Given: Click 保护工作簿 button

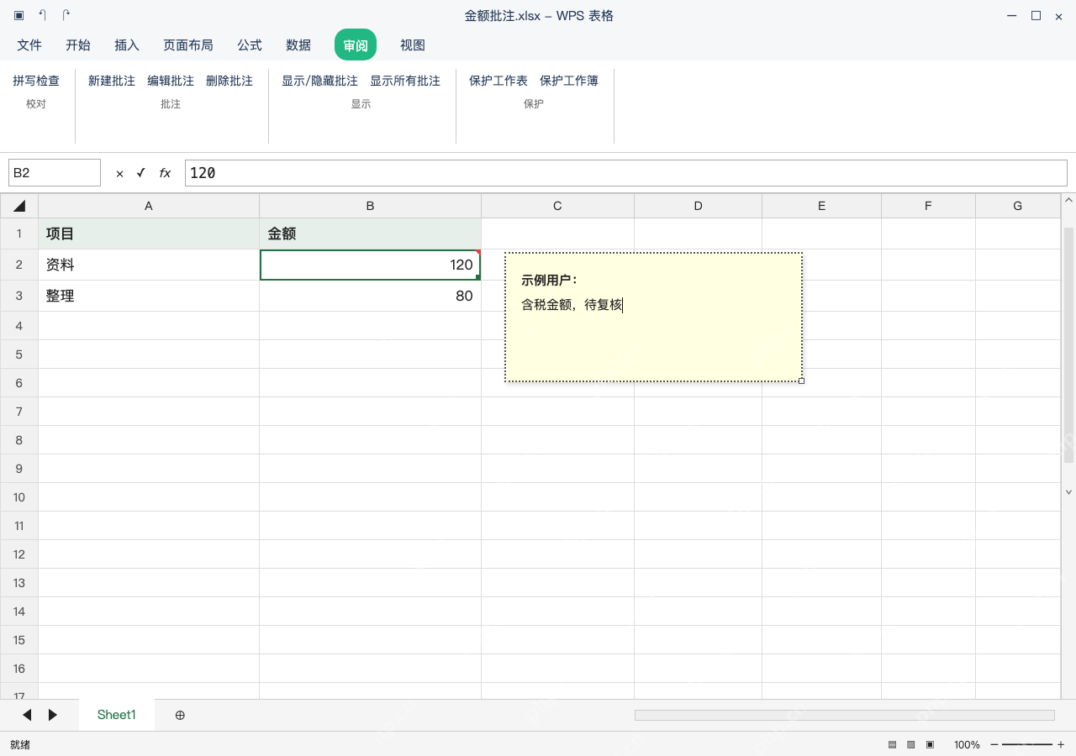Looking at the screenshot, I should (x=569, y=81).
